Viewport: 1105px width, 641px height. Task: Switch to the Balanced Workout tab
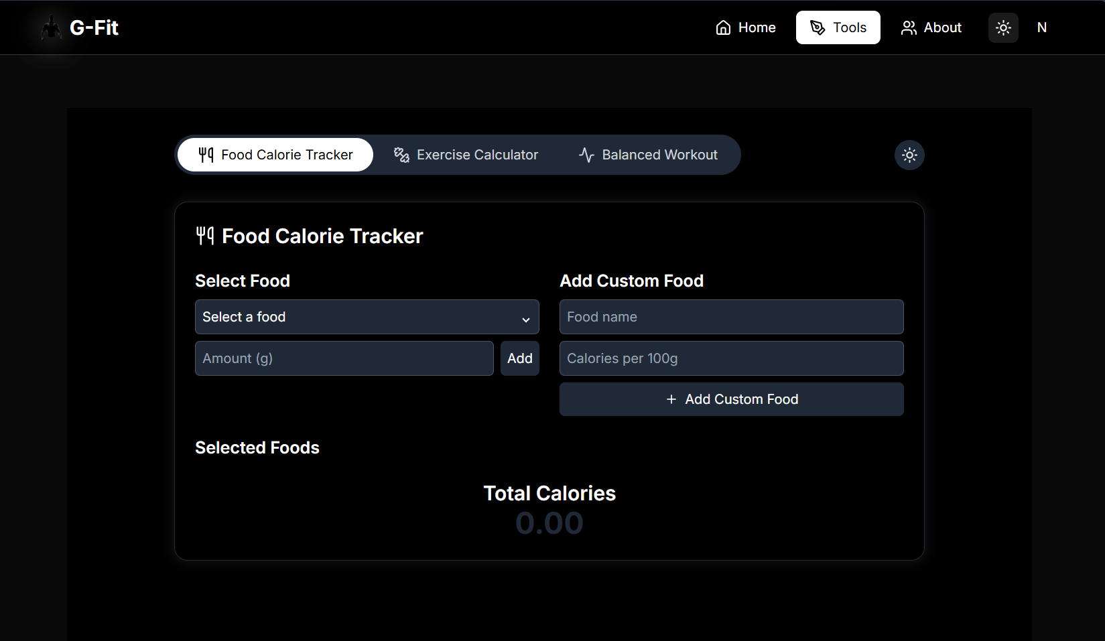click(x=648, y=155)
